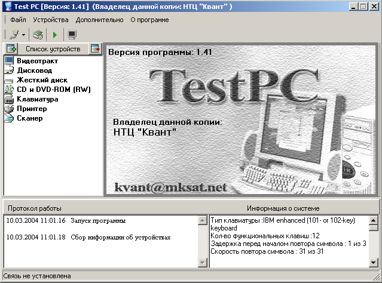The width and height of the screenshot is (382, 283).
Task: Click the Кол-во функциональных клавиш :12 line
Action: click(265, 236)
